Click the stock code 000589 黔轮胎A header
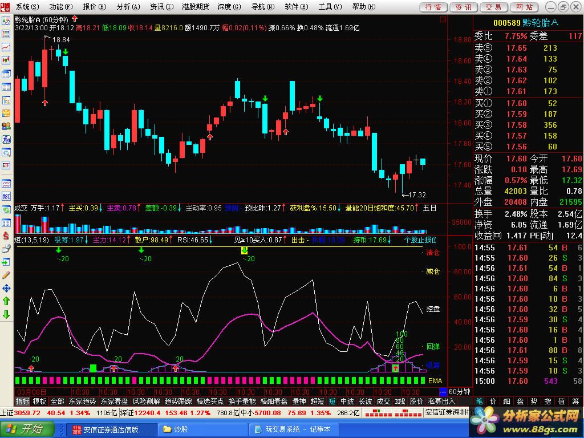The height and width of the screenshot is (438, 584). click(x=525, y=23)
